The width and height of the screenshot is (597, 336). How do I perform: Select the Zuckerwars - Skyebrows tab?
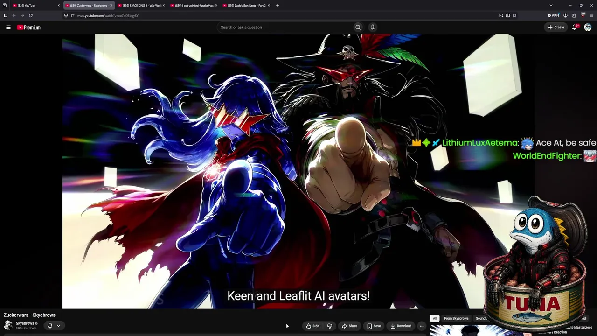tap(89, 6)
